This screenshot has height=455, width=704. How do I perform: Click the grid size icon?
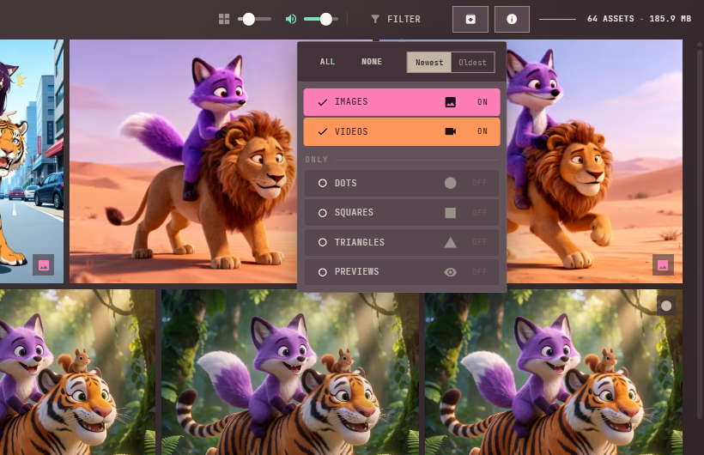pyautogui.click(x=224, y=19)
